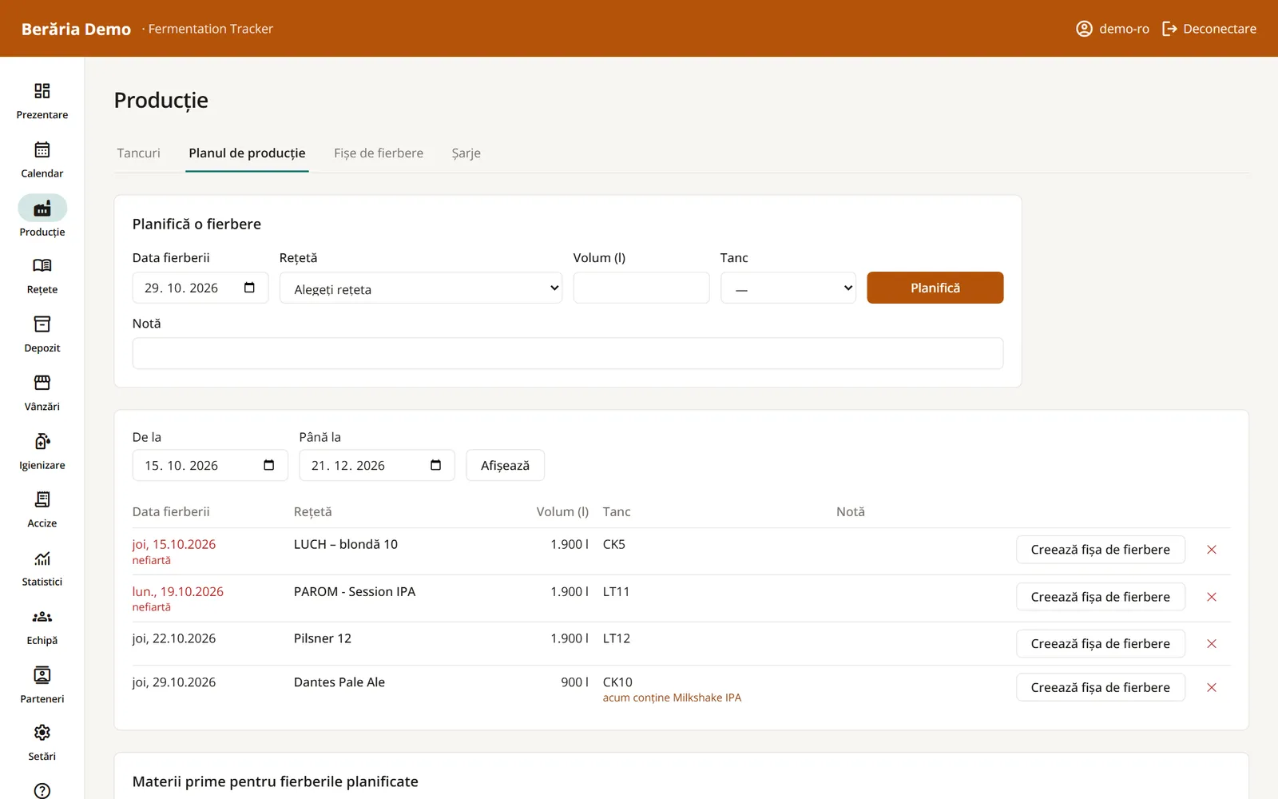
Task: Switch to the Tancuri tab
Action: 139,153
